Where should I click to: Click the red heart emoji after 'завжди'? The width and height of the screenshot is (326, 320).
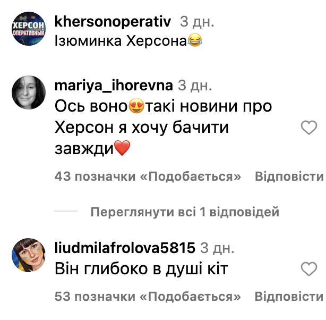pyautogui.click(x=122, y=148)
